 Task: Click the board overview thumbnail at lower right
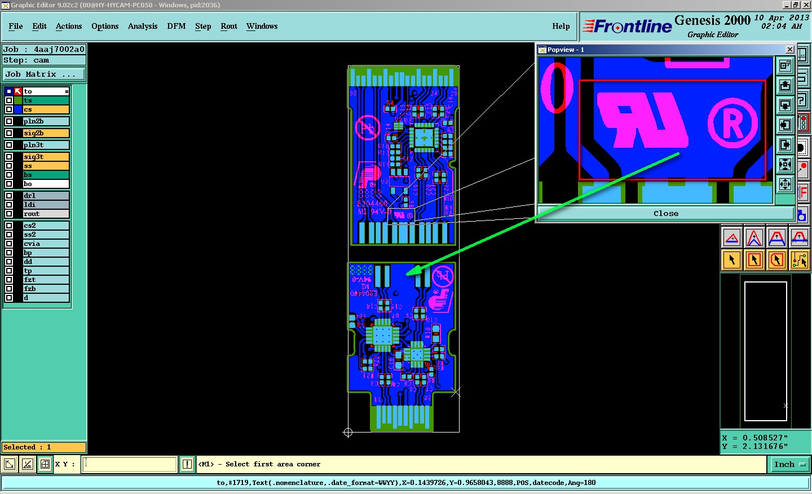[x=766, y=351]
